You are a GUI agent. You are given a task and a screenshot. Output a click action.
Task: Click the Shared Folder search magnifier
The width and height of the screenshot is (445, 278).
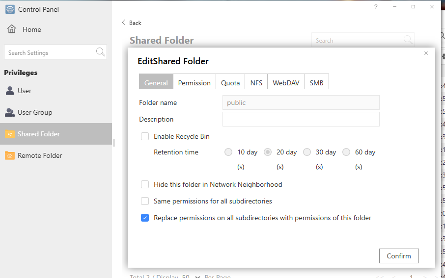[408, 40]
